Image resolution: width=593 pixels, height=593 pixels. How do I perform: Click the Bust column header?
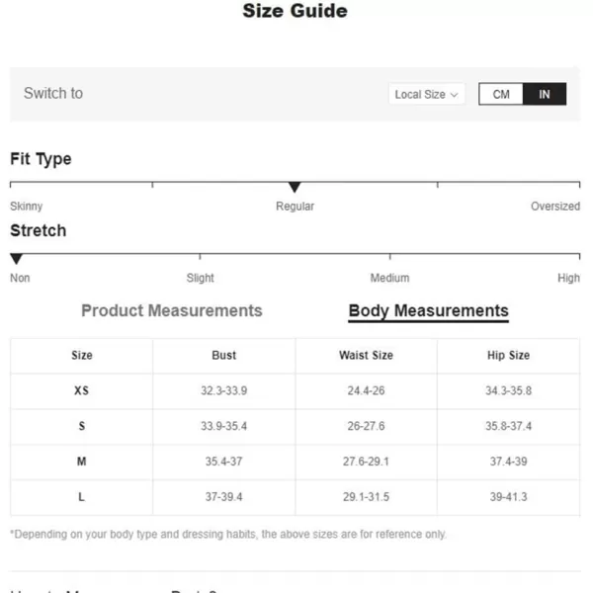(224, 355)
